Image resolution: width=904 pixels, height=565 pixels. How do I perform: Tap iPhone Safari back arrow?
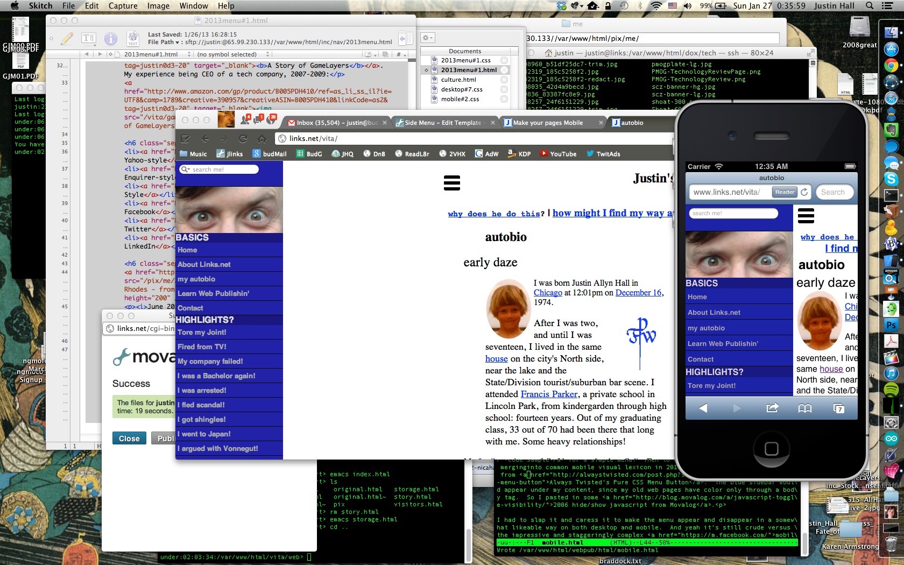pos(703,408)
